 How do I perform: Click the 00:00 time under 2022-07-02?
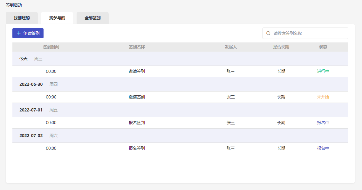coord(51,149)
